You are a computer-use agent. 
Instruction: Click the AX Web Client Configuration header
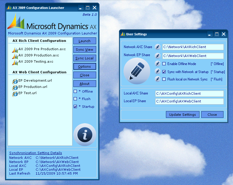tap(39, 72)
